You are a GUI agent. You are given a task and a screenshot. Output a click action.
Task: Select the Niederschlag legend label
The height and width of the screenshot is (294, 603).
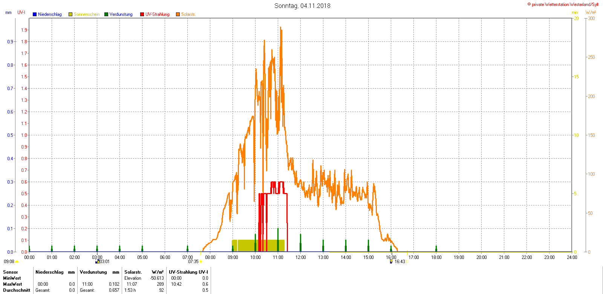point(50,14)
